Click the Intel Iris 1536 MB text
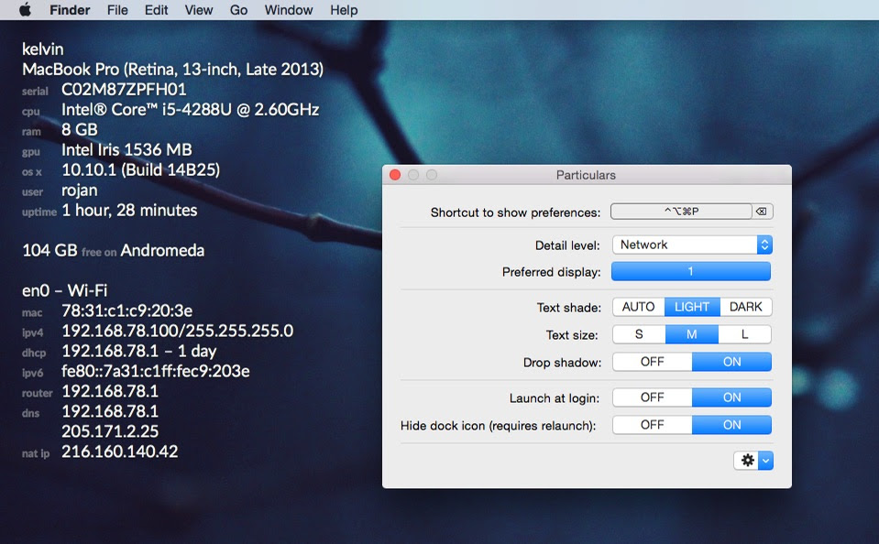 pos(126,150)
